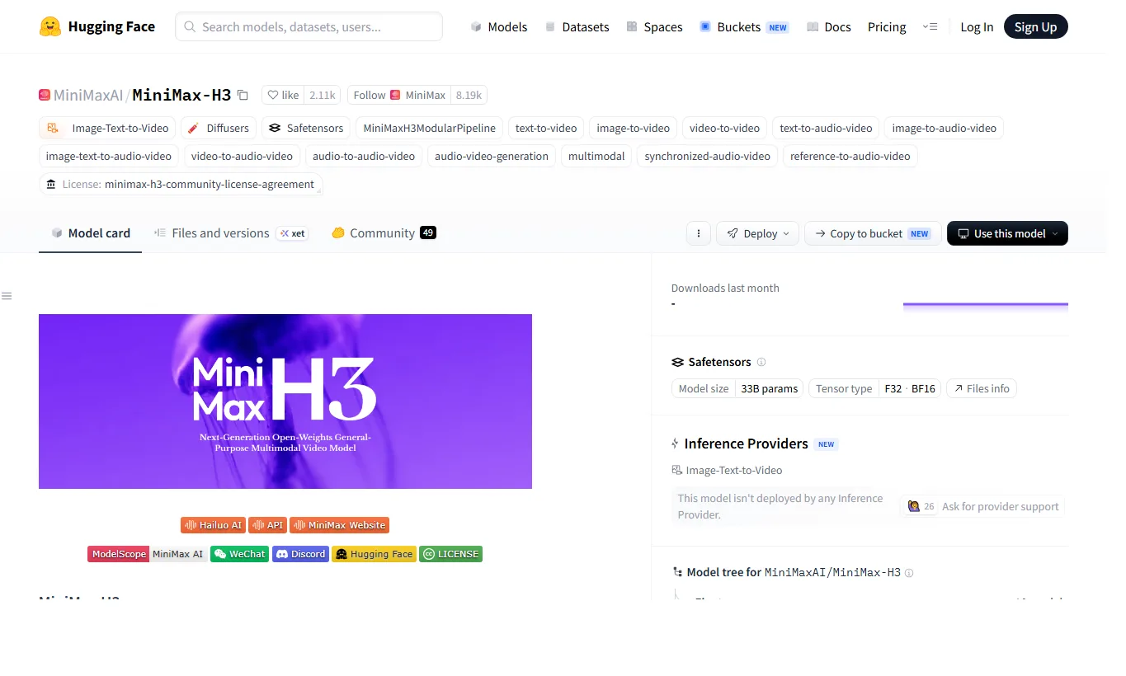Click Ask for provider support
The width and height of the screenshot is (1126, 676).
click(x=982, y=506)
